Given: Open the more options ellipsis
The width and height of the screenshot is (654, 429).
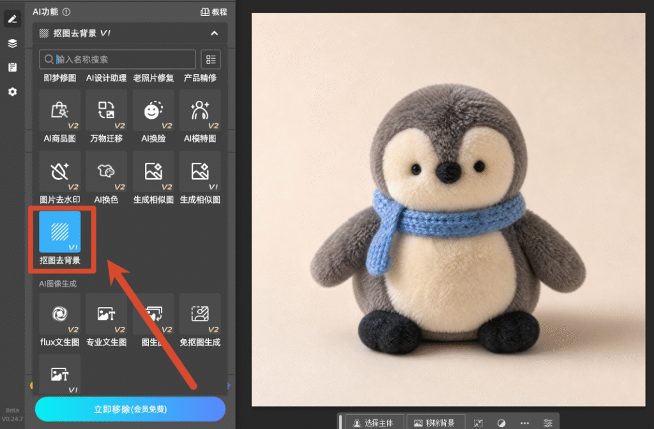Looking at the screenshot, I should [x=525, y=423].
